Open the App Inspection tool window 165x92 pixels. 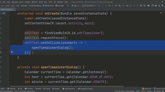click(x=69, y=89)
